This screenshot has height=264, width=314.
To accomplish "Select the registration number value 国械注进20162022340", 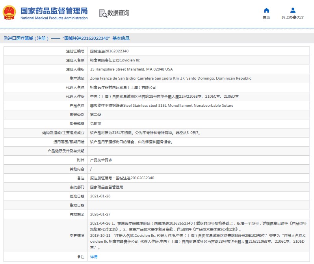I will click(x=109, y=51).
